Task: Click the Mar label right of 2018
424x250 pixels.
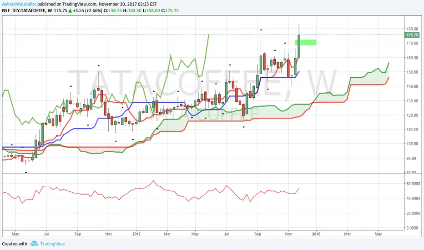Action: click(348, 234)
